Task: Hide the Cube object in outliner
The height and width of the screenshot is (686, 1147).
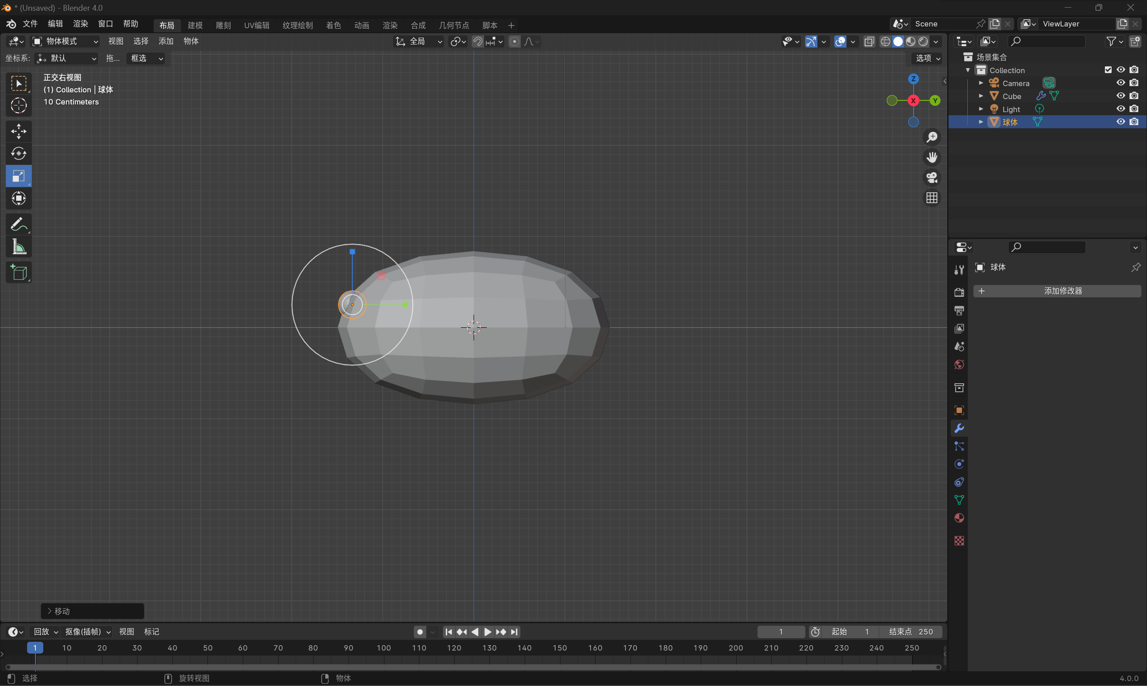Action: coord(1121,96)
